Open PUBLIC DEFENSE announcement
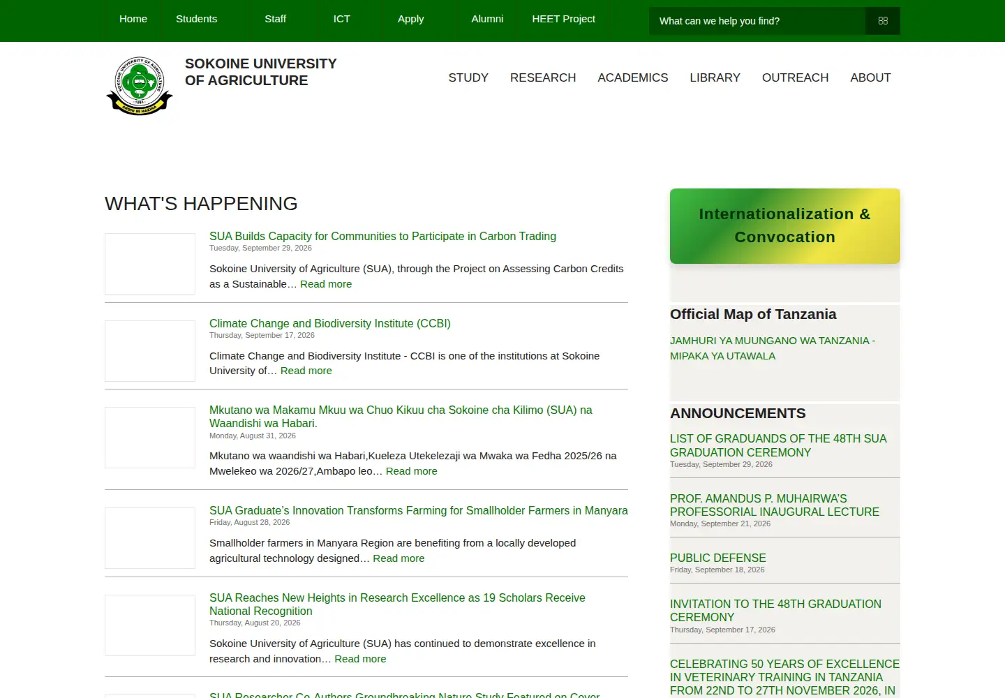Image resolution: width=1005 pixels, height=698 pixels. [x=718, y=558]
